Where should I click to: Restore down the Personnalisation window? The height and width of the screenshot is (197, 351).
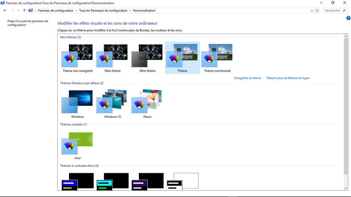333,3
